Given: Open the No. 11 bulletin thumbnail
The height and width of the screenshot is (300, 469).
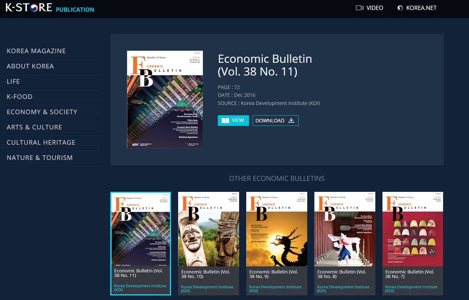Looking at the screenshot, I should [x=141, y=229].
